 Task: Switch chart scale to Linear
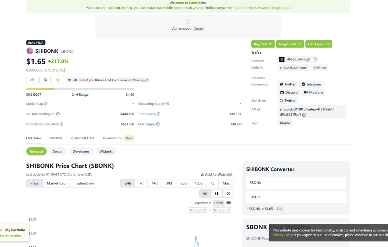pyautogui.click(x=219, y=203)
